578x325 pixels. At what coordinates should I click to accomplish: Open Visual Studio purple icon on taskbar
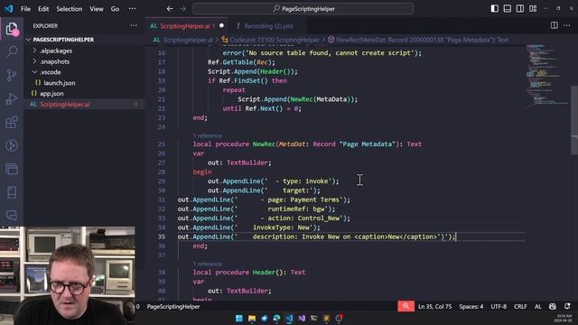tap(302, 318)
